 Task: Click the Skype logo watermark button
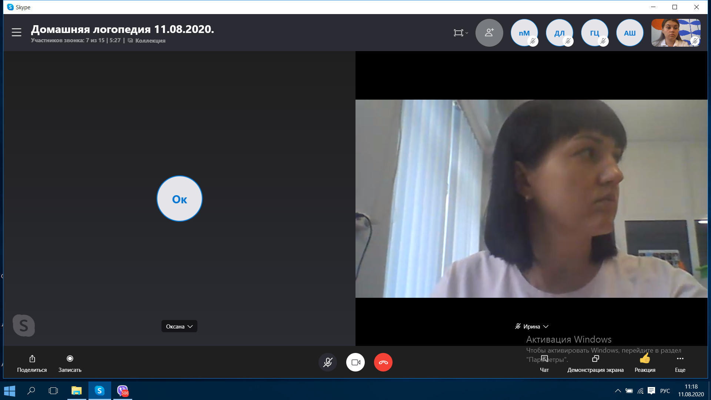pyautogui.click(x=24, y=326)
